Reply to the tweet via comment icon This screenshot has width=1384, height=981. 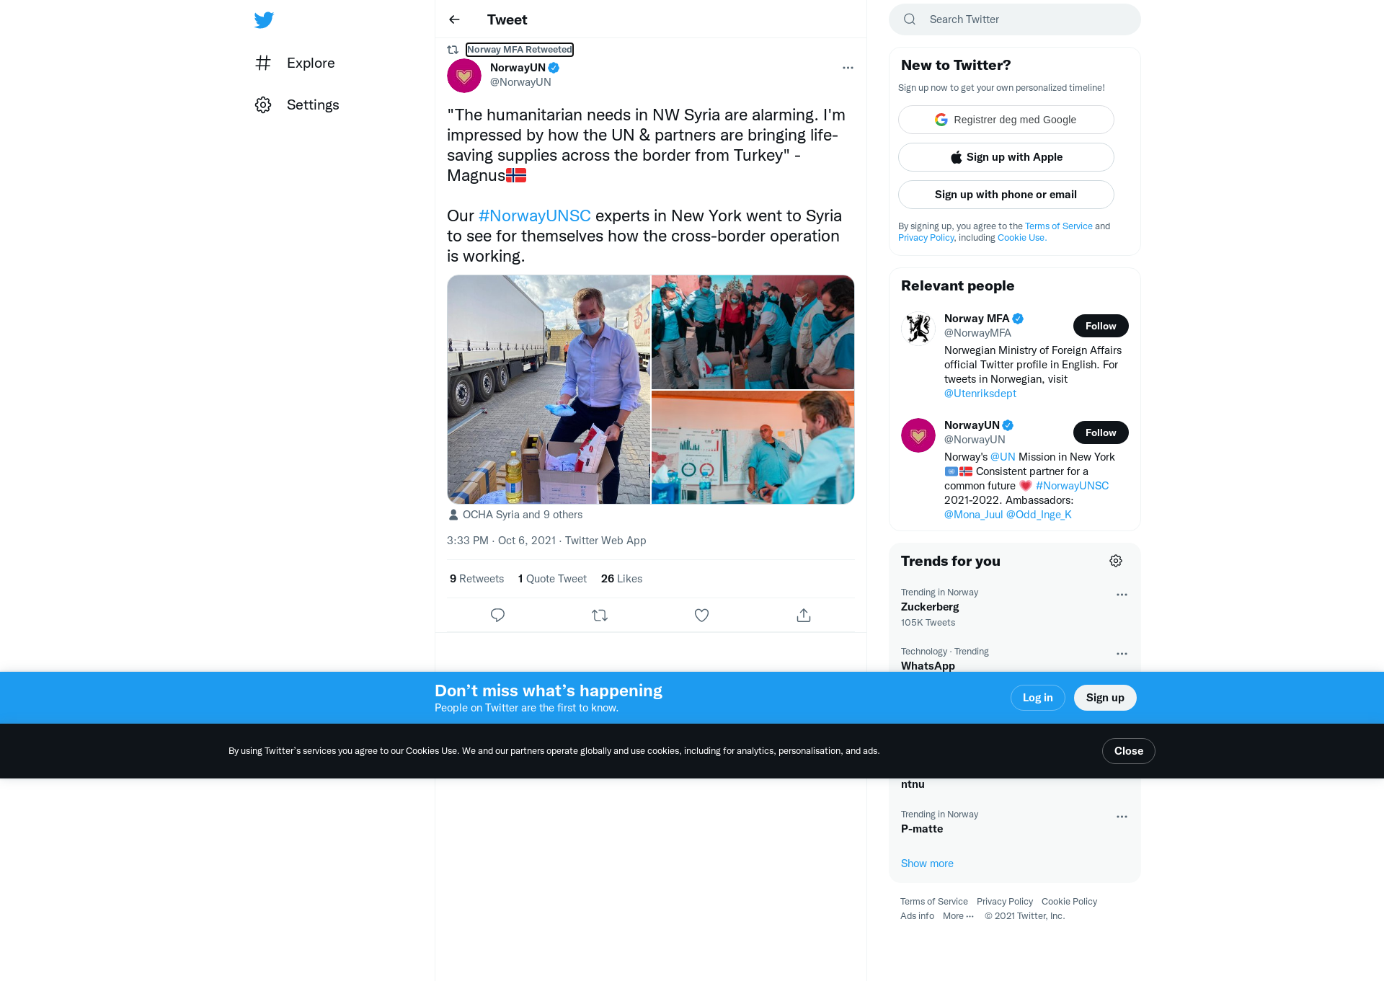(x=497, y=615)
